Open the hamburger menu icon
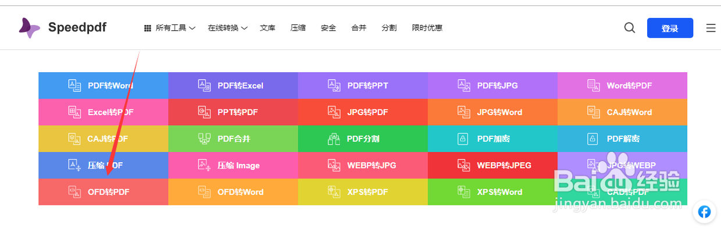Viewport: 721px width, 228px height. 711,28
